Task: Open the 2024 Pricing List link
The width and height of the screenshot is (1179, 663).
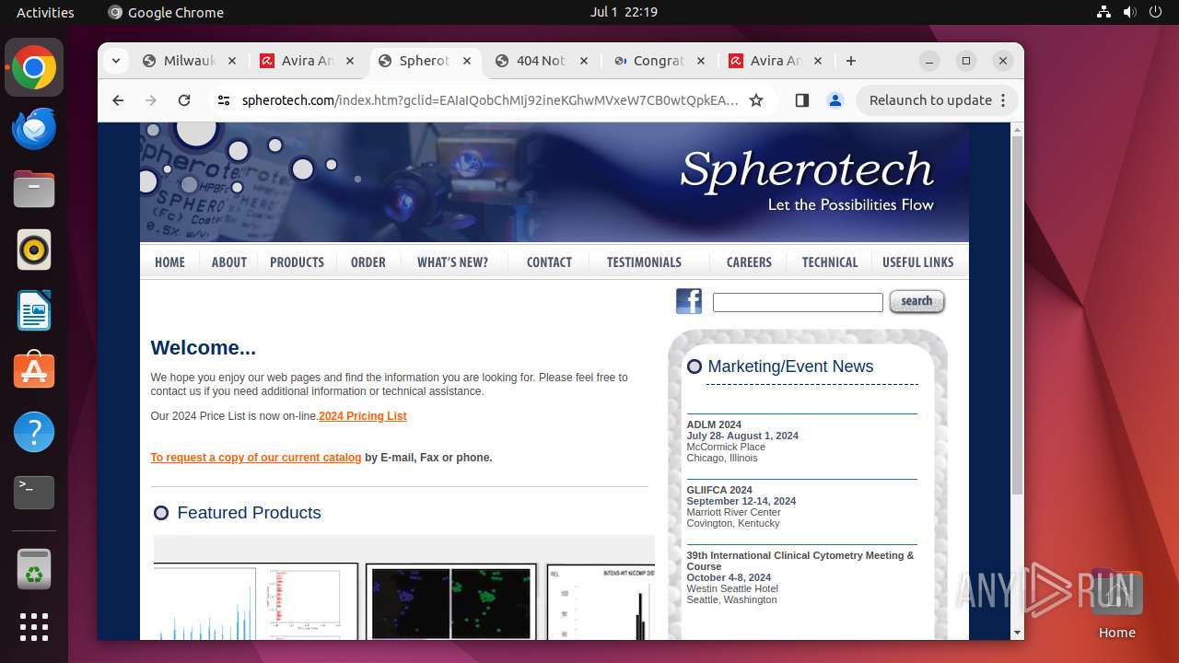Action: [x=363, y=416]
